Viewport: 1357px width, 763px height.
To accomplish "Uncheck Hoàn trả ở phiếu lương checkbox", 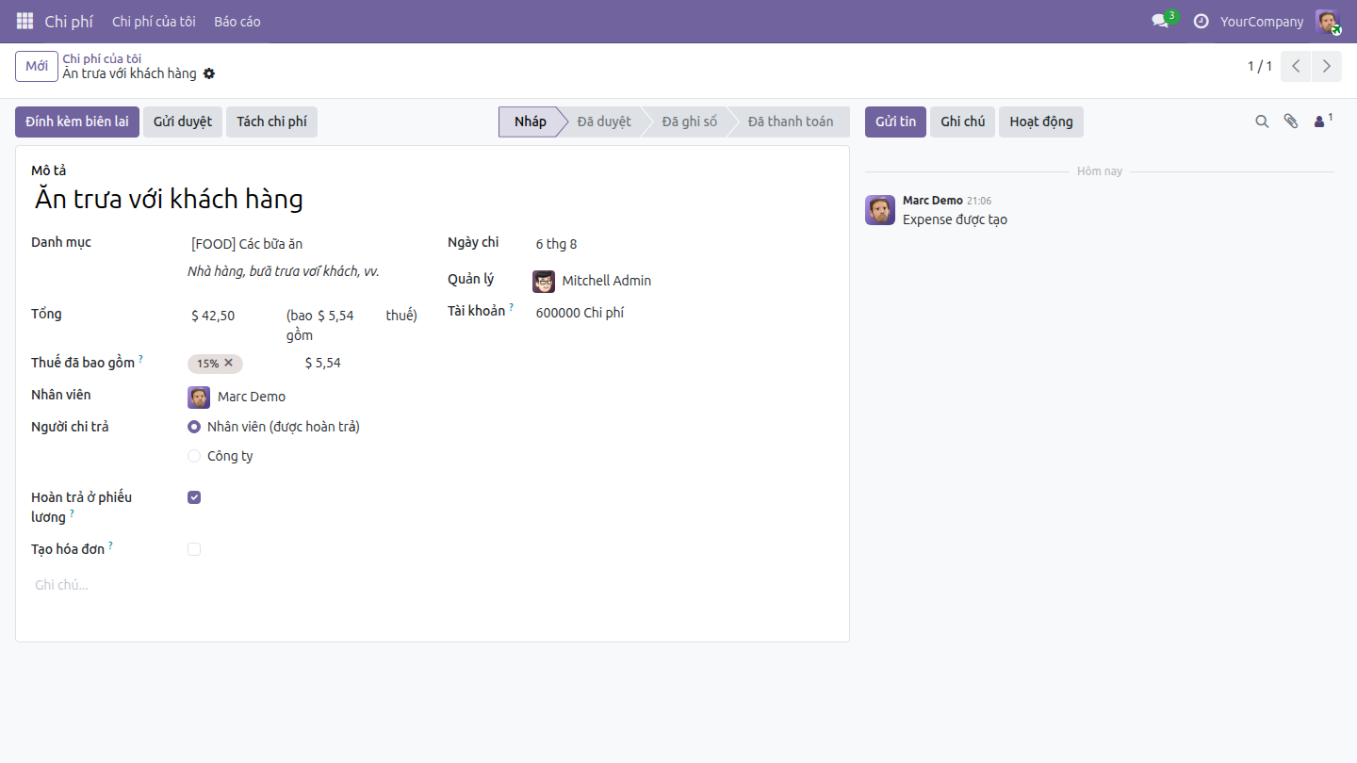I will (194, 497).
